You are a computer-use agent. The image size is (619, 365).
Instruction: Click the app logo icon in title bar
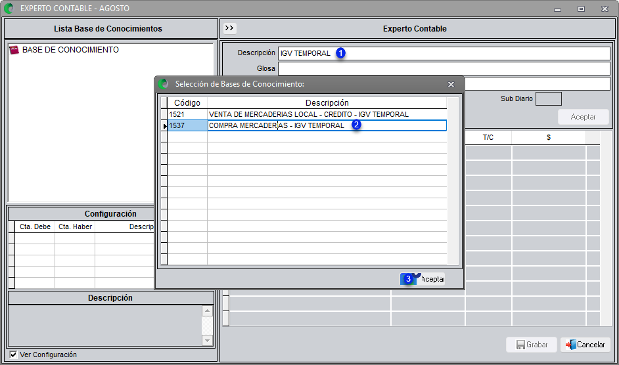9,9
